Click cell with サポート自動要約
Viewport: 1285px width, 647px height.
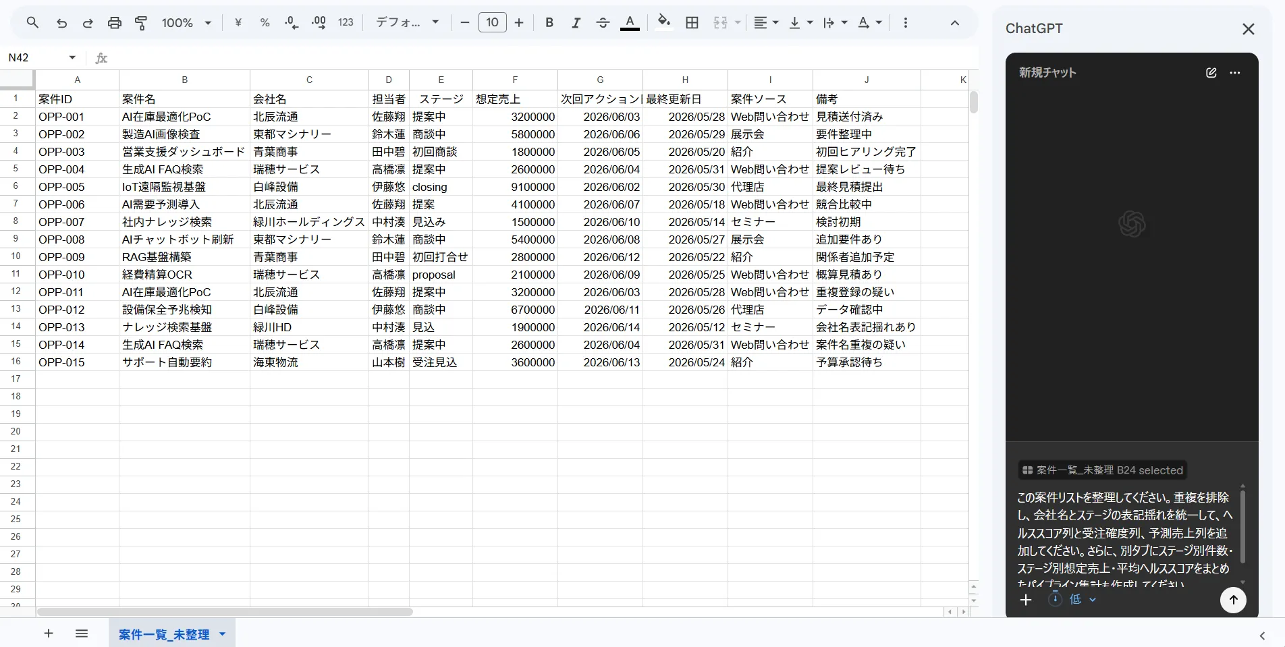184,362
